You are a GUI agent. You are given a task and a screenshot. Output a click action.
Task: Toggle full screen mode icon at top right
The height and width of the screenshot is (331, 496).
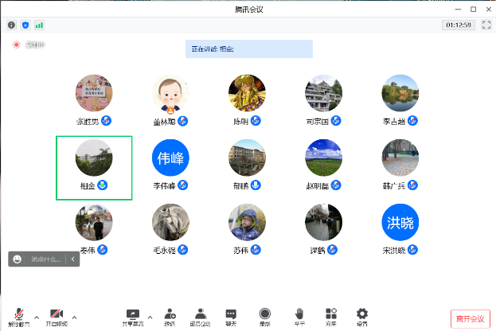[x=486, y=25]
